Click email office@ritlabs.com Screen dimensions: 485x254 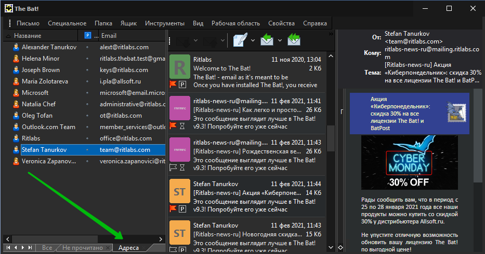coord(126,138)
